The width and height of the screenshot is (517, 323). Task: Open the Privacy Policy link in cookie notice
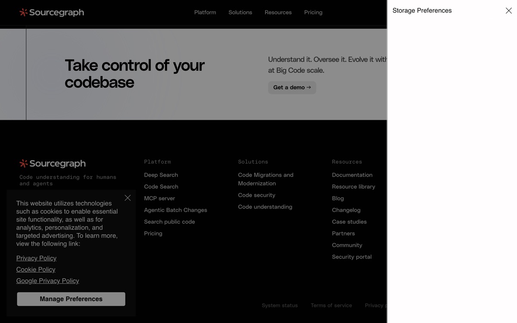point(36,258)
